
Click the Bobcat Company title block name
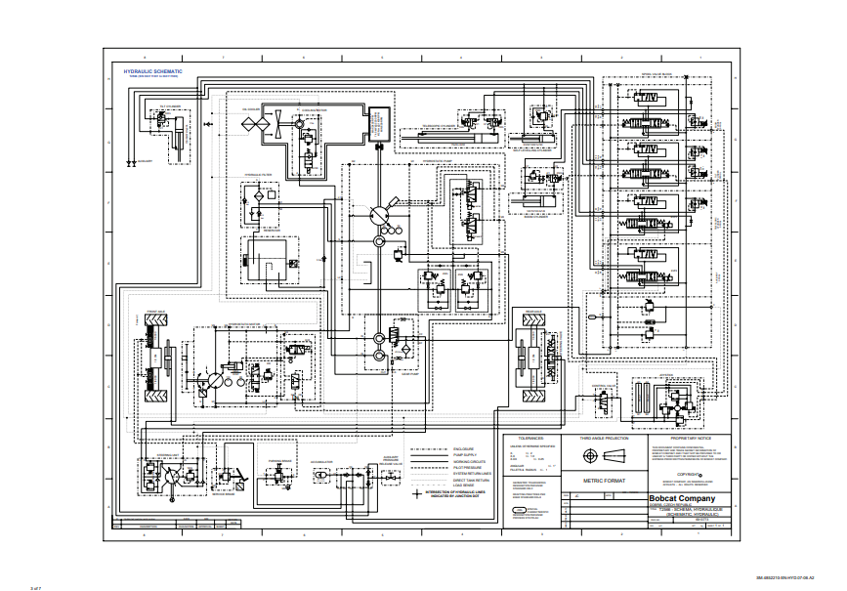pos(682,498)
